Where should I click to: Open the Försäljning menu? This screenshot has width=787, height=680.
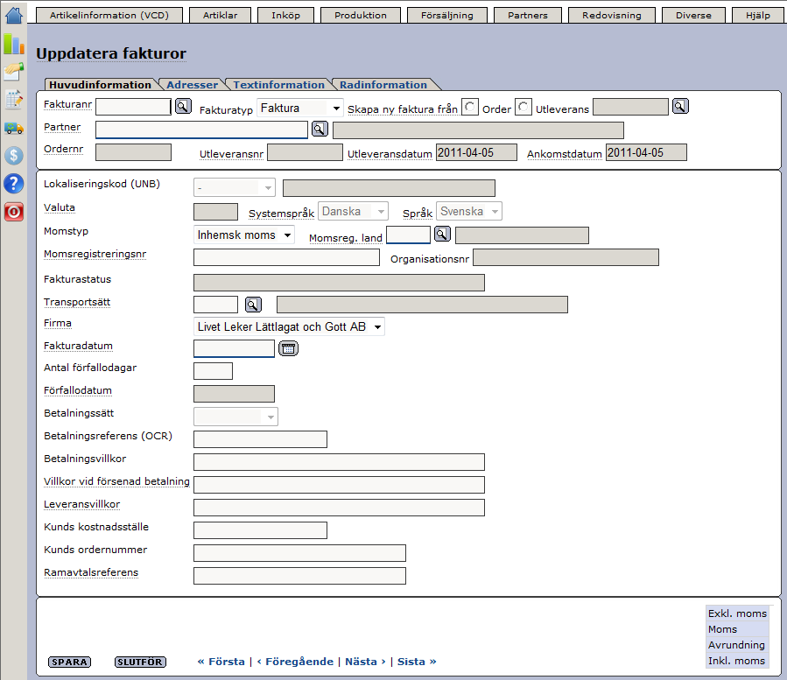(x=447, y=15)
